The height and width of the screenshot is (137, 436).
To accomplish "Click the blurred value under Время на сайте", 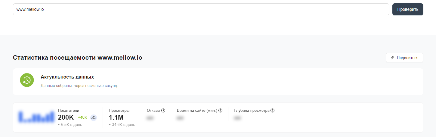I will pos(180,118).
